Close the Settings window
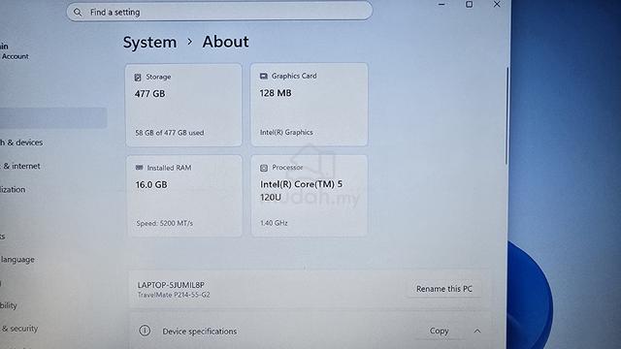The width and height of the screenshot is (621, 349). [497, 4]
